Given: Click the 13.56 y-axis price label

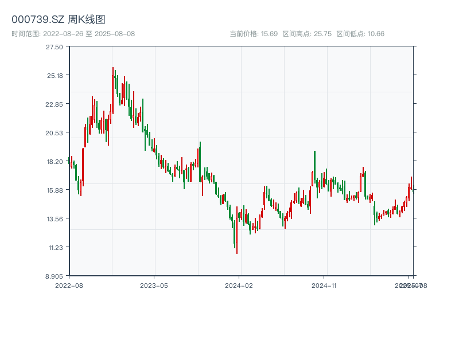Looking at the screenshot, I should (55, 218).
